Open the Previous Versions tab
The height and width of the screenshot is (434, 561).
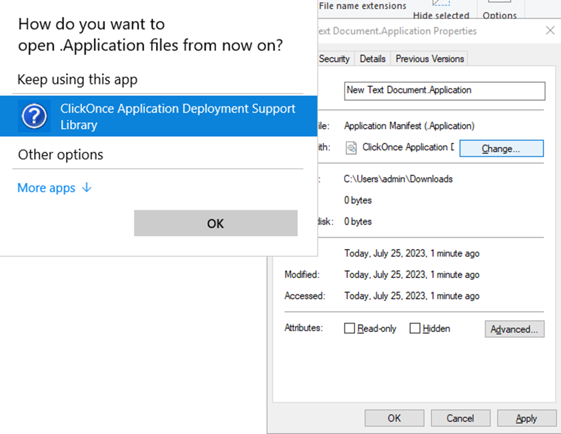tap(429, 59)
